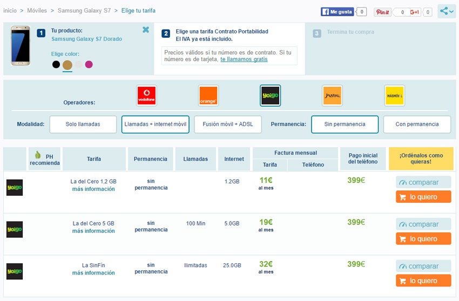Compare the La del Cero 1,2 GB tariff
Viewport: 459px width, 301px height.
point(423,182)
